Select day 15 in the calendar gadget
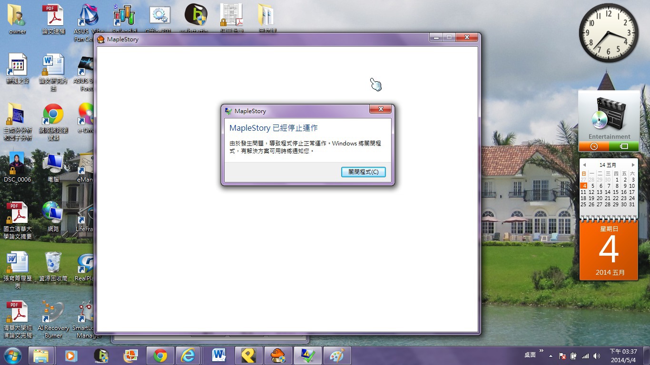The width and height of the screenshot is (650, 365). (616, 192)
